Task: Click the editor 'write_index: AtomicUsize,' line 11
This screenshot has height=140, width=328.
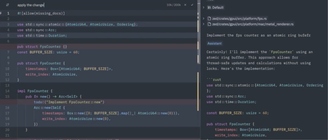Action: 52,74
